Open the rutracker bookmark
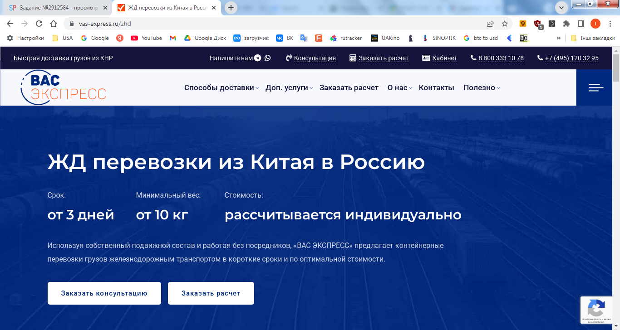Image resolution: width=620 pixels, height=330 pixels. pos(346,38)
